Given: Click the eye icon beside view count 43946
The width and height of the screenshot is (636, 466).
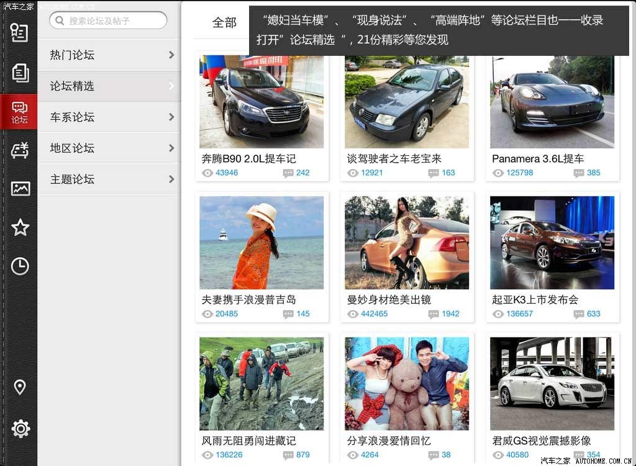Looking at the screenshot, I should tap(207, 173).
